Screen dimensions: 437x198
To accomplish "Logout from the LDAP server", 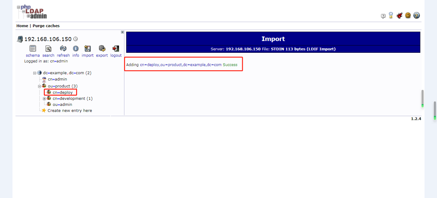I will tap(115, 49).
